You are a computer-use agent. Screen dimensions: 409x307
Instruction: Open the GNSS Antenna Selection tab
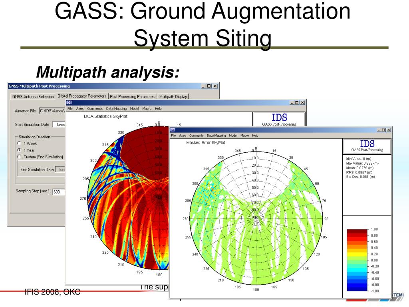tap(33, 96)
